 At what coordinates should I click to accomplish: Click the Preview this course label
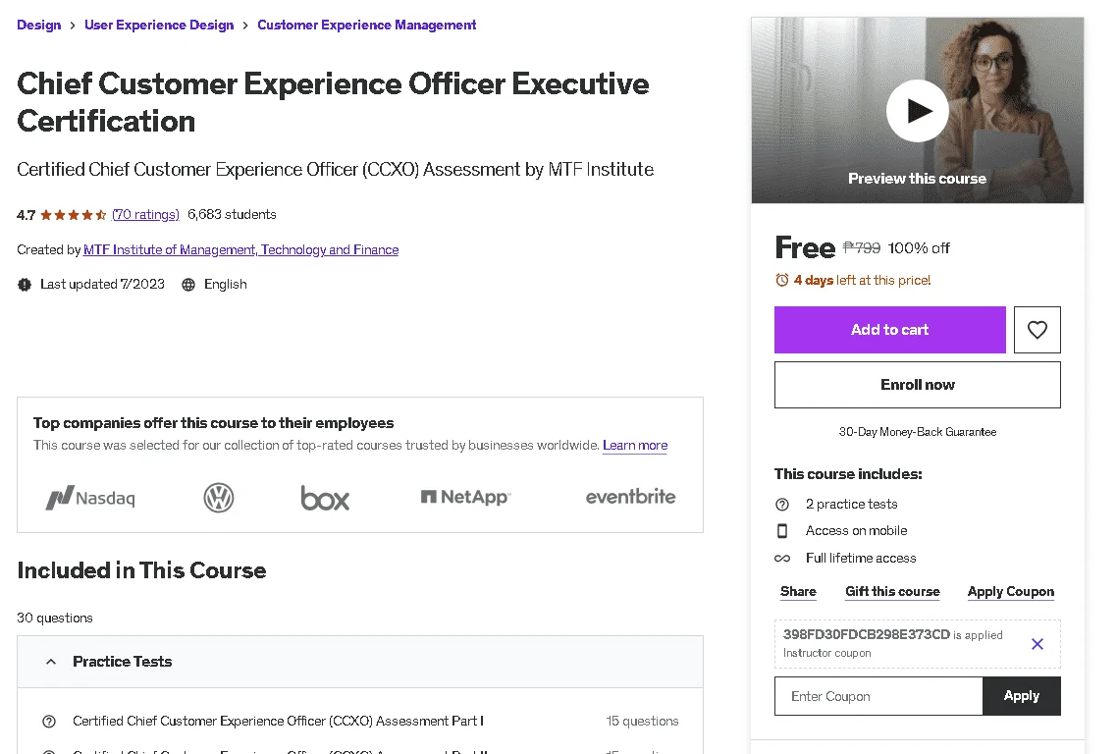tap(917, 178)
